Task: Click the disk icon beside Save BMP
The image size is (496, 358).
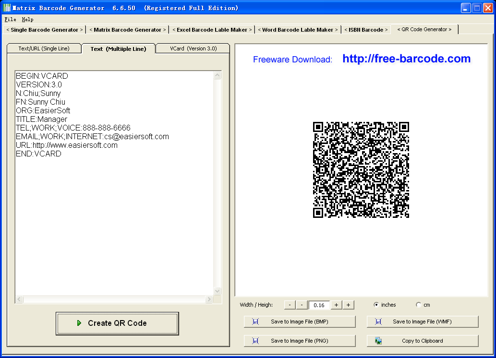Action: (x=255, y=322)
